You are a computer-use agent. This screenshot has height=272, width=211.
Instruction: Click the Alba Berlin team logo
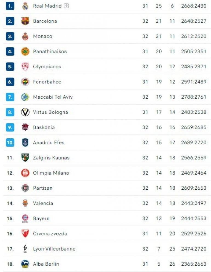[x=25, y=264]
